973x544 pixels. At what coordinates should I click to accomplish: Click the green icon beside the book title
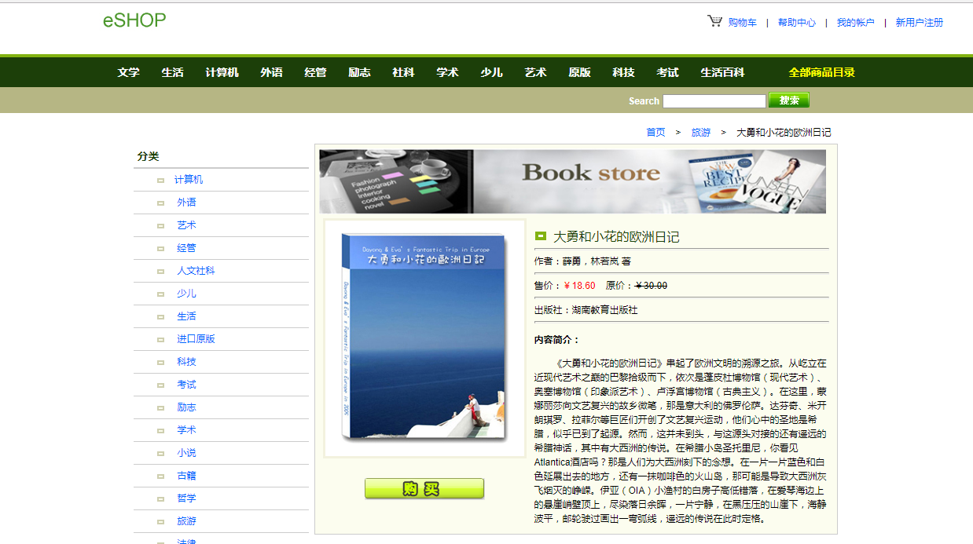click(x=540, y=236)
